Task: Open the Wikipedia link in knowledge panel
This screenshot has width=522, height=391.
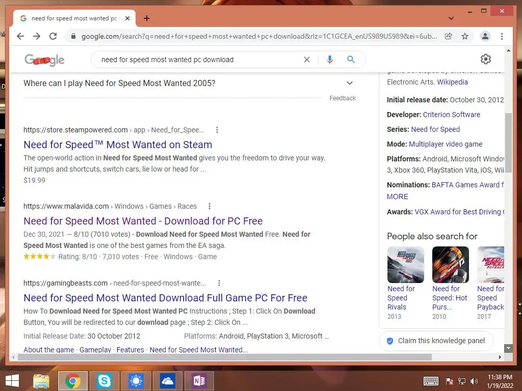Action: tap(452, 82)
